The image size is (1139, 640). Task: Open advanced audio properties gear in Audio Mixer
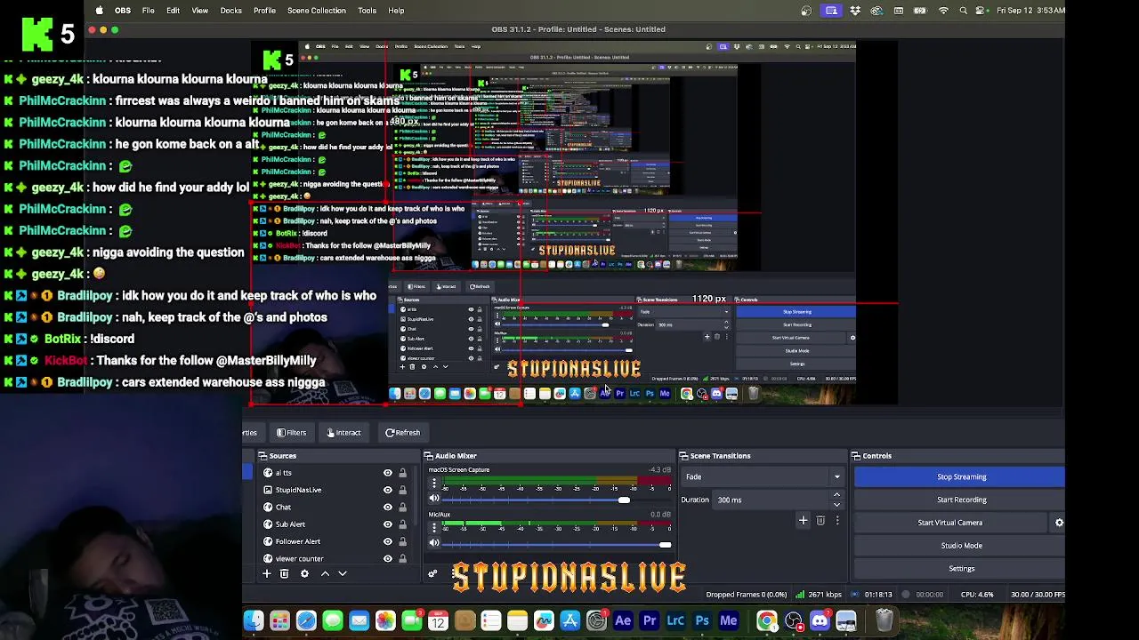coord(432,574)
